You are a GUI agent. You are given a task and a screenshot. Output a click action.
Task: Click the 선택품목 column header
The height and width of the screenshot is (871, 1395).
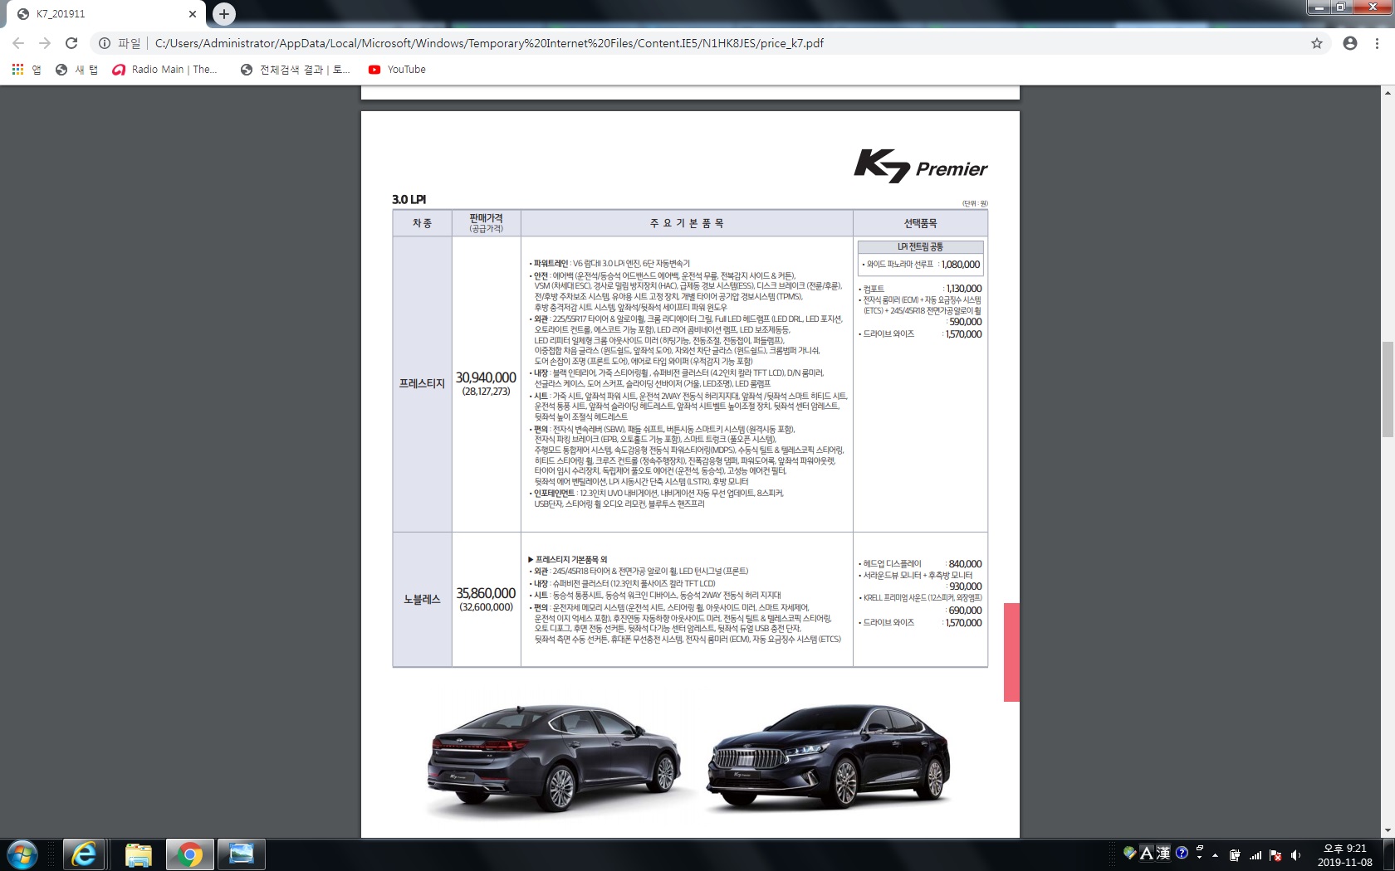[x=920, y=223]
